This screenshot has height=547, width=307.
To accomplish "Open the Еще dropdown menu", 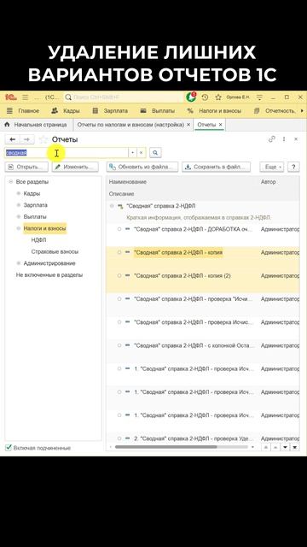I will (x=272, y=168).
